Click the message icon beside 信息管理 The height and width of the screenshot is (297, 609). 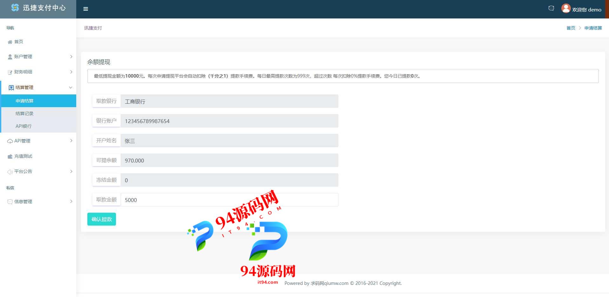(10, 202)
